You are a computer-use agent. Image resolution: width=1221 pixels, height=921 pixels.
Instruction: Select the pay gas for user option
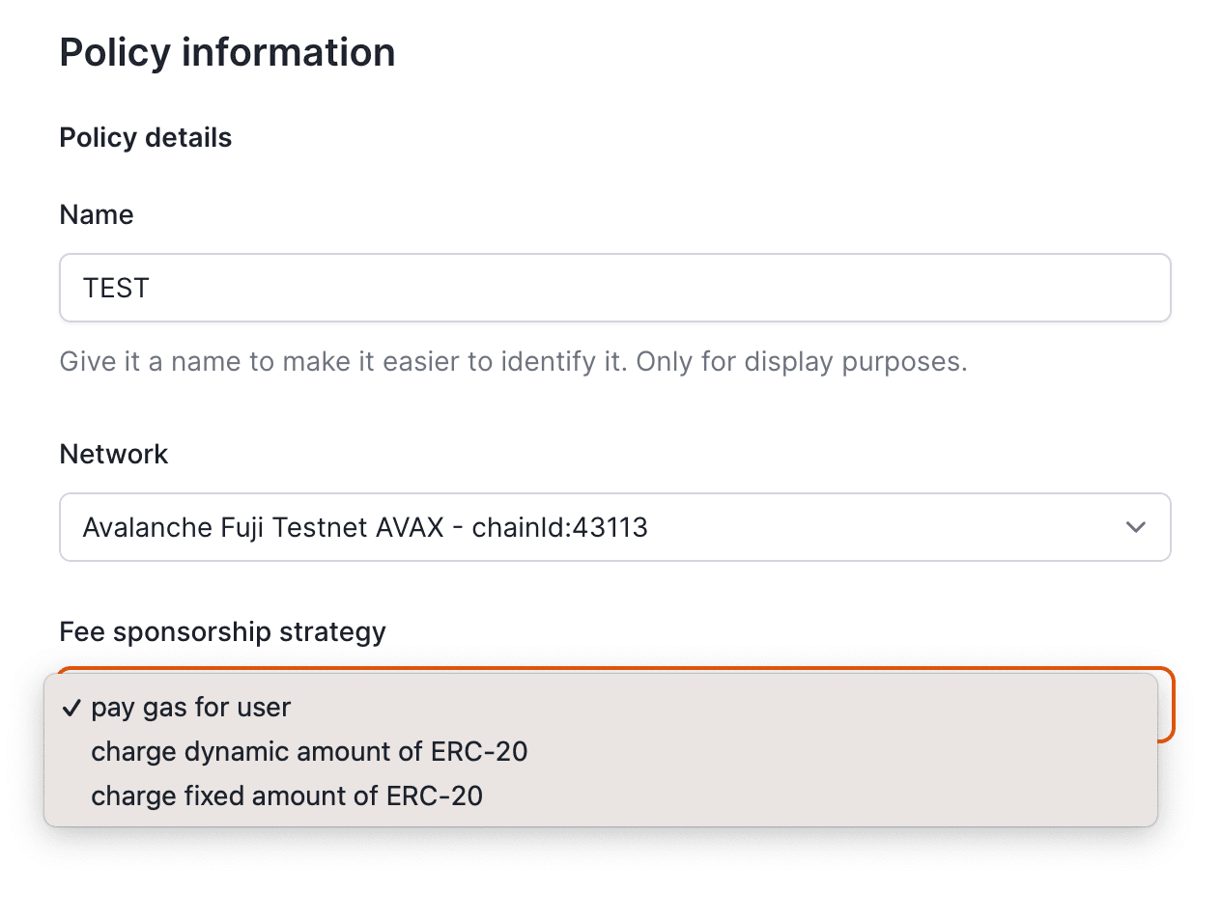(601, 708)
